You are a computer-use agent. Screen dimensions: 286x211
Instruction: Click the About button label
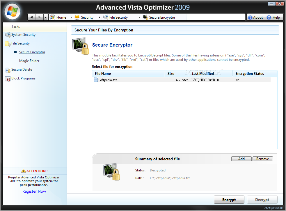click(x=258, y=17)
